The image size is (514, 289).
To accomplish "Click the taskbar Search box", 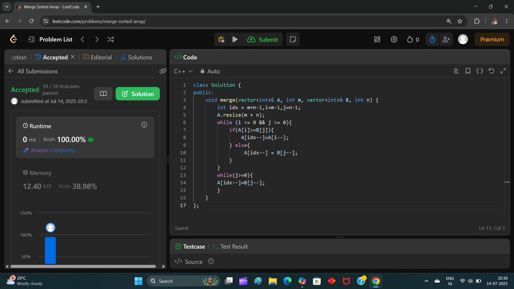I will coord(184,281).
